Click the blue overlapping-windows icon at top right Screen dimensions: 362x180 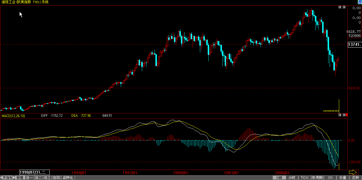360,2
